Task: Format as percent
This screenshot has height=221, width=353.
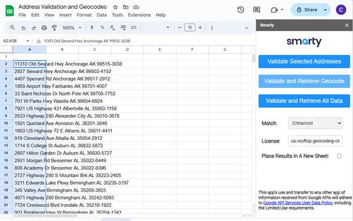Action: (102, 28)
